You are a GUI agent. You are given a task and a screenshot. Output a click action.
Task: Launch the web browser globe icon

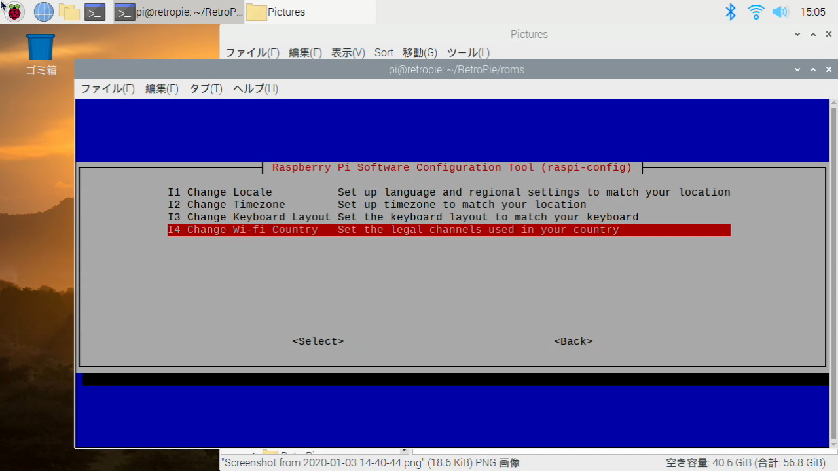[43, 11]
